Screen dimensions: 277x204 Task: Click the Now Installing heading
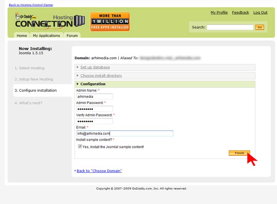coord(35,49)
